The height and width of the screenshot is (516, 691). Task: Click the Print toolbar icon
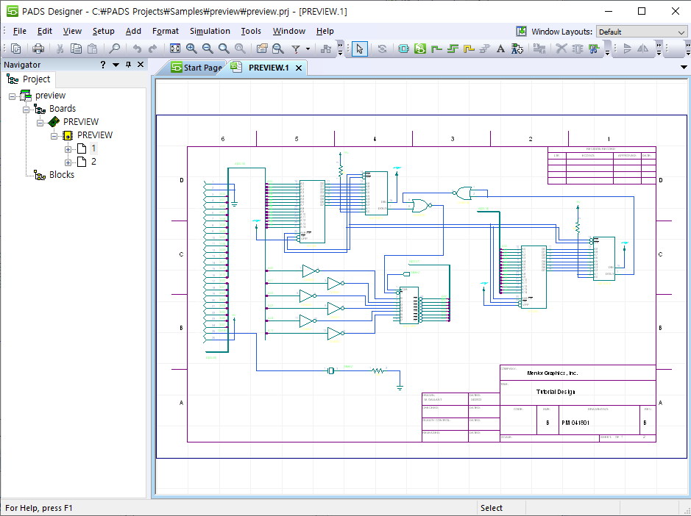point(39,49)
